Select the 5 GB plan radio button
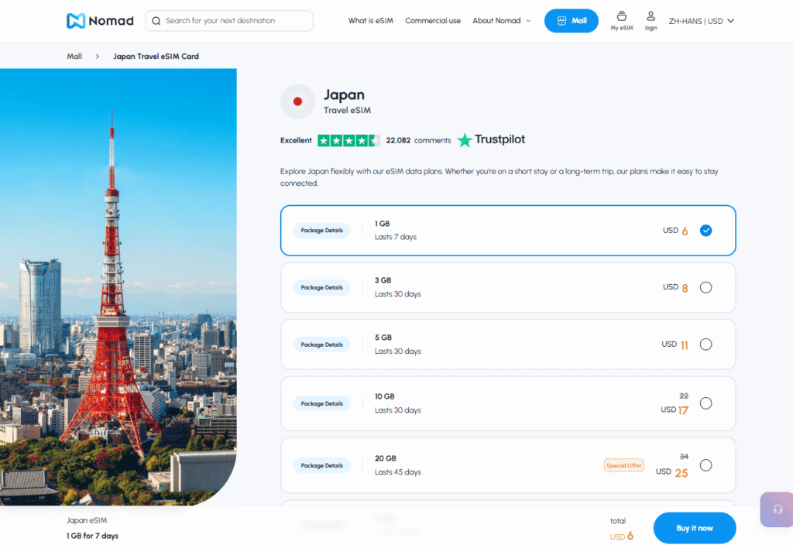 pos(705,344)
